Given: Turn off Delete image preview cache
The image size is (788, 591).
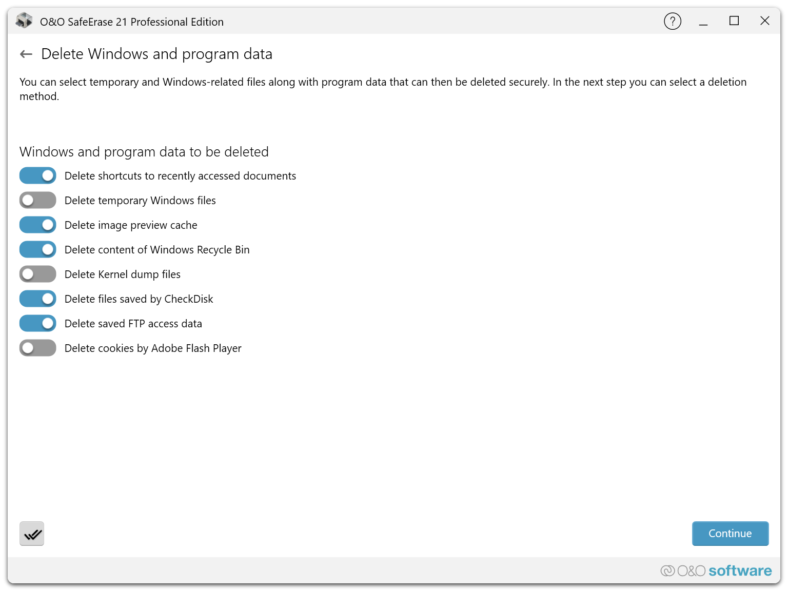Looking at the screenshot, I should click(x=38, y=225).
